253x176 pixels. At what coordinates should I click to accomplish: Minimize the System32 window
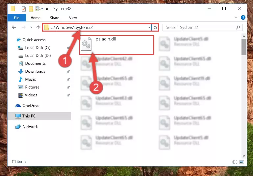(x=209, y=9)
